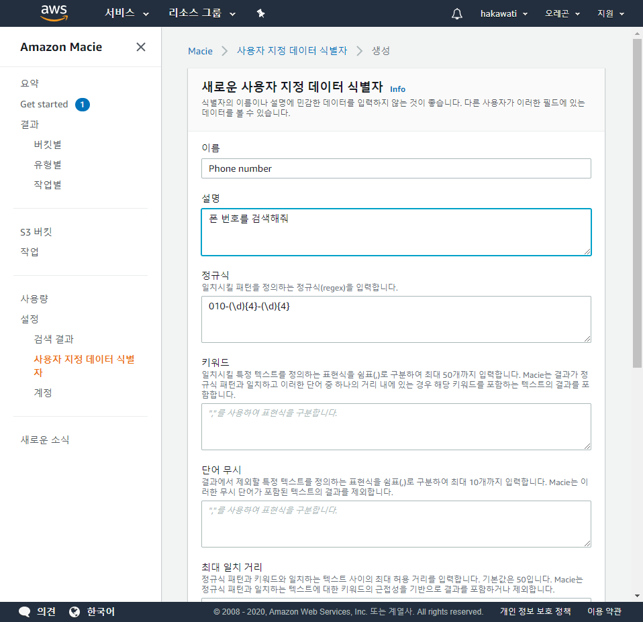Click the scrollbar down arrow

click(x=637, y=596)
